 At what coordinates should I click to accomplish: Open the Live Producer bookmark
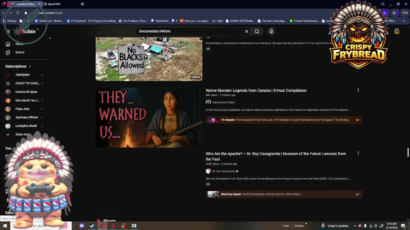tap(133, 21)
